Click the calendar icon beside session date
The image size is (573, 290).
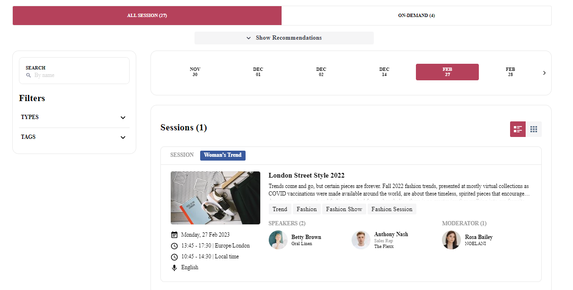[174, 235]
